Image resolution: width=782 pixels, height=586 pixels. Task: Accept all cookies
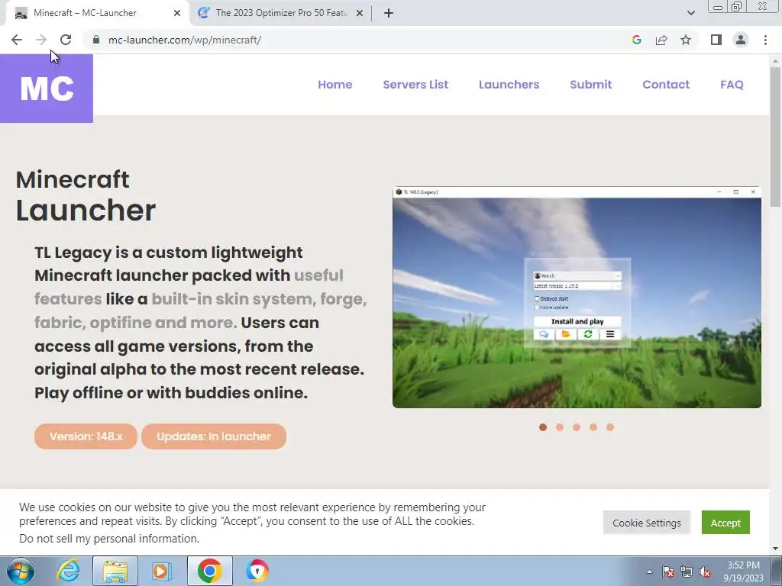[x=725, y=523]
